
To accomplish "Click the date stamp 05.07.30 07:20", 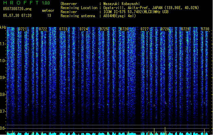I will coord(17,16).
